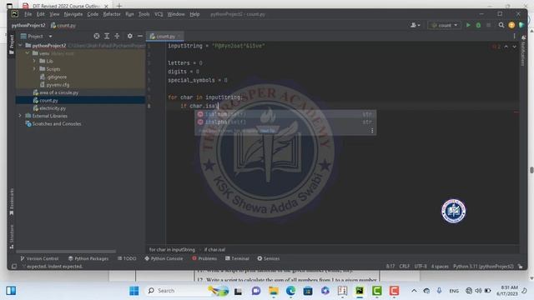
Task: Select .gitignore file in project tree
Action: [53, 77]
